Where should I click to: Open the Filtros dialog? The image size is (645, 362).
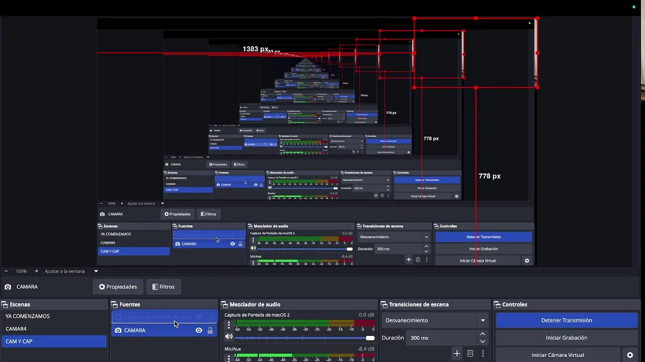pos(163,287)
